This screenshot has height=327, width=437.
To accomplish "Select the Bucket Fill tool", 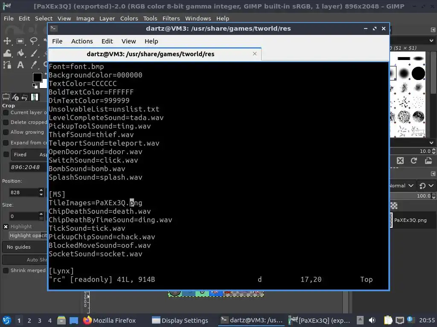I will coord(20,53).
